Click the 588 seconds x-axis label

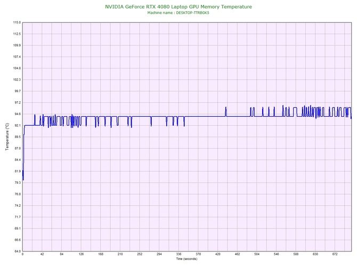[296, 254]
